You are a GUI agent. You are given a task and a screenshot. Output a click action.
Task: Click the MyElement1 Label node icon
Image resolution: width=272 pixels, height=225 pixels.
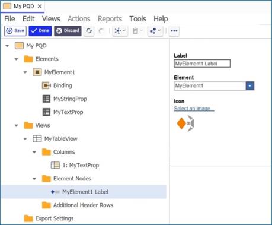[55, 192]
